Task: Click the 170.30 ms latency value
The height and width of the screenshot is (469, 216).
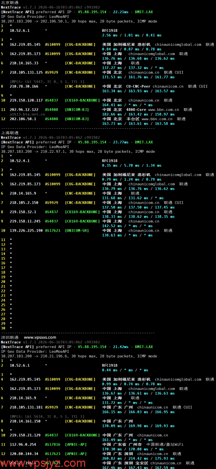Action: pyautogui.click(x=112, y=449)
